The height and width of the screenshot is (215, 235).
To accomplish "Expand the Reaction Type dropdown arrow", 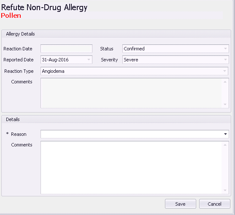I will point(224,71).
